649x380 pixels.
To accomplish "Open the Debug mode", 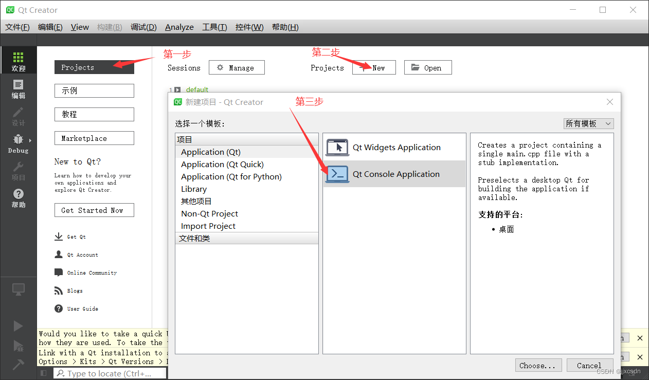I will 19,143.
